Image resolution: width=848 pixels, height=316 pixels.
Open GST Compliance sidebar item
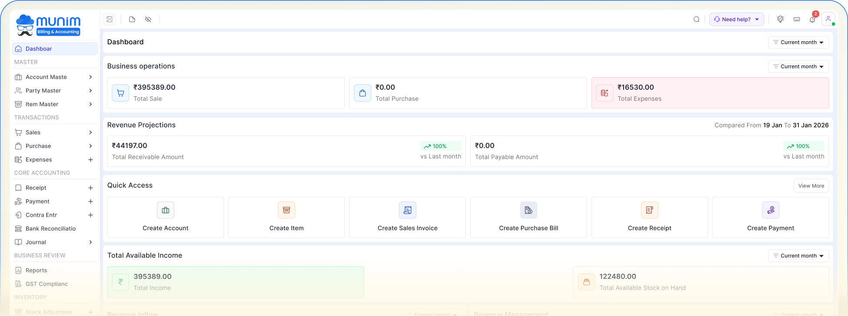(55, 284)
